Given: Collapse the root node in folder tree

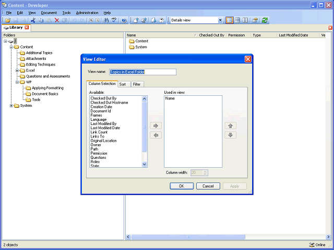Looking at the screenshot, I should coord(5,41).
